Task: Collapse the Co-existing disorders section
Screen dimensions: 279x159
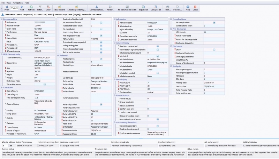Action: (115, 122)
